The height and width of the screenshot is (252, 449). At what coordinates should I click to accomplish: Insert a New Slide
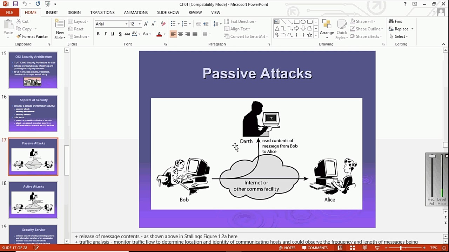click(x=60, y=29)
